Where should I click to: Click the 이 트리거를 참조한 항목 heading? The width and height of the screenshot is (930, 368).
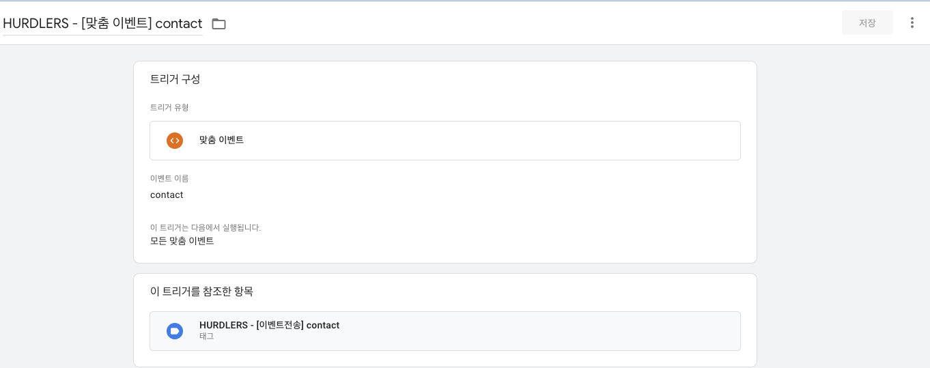(x=201, y=292)
